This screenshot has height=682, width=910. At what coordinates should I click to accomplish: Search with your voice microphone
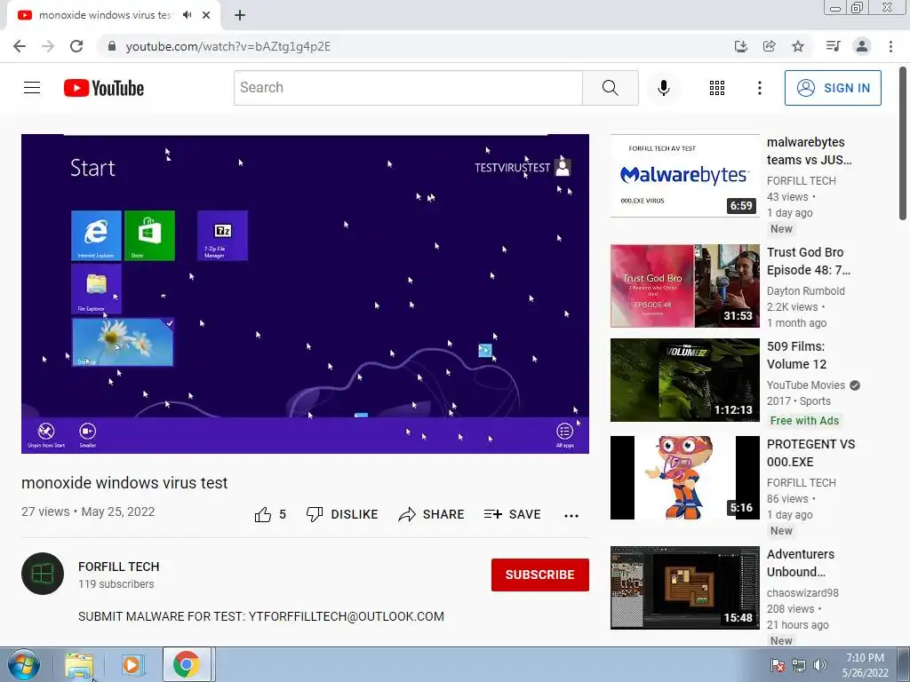click(664, 88)
